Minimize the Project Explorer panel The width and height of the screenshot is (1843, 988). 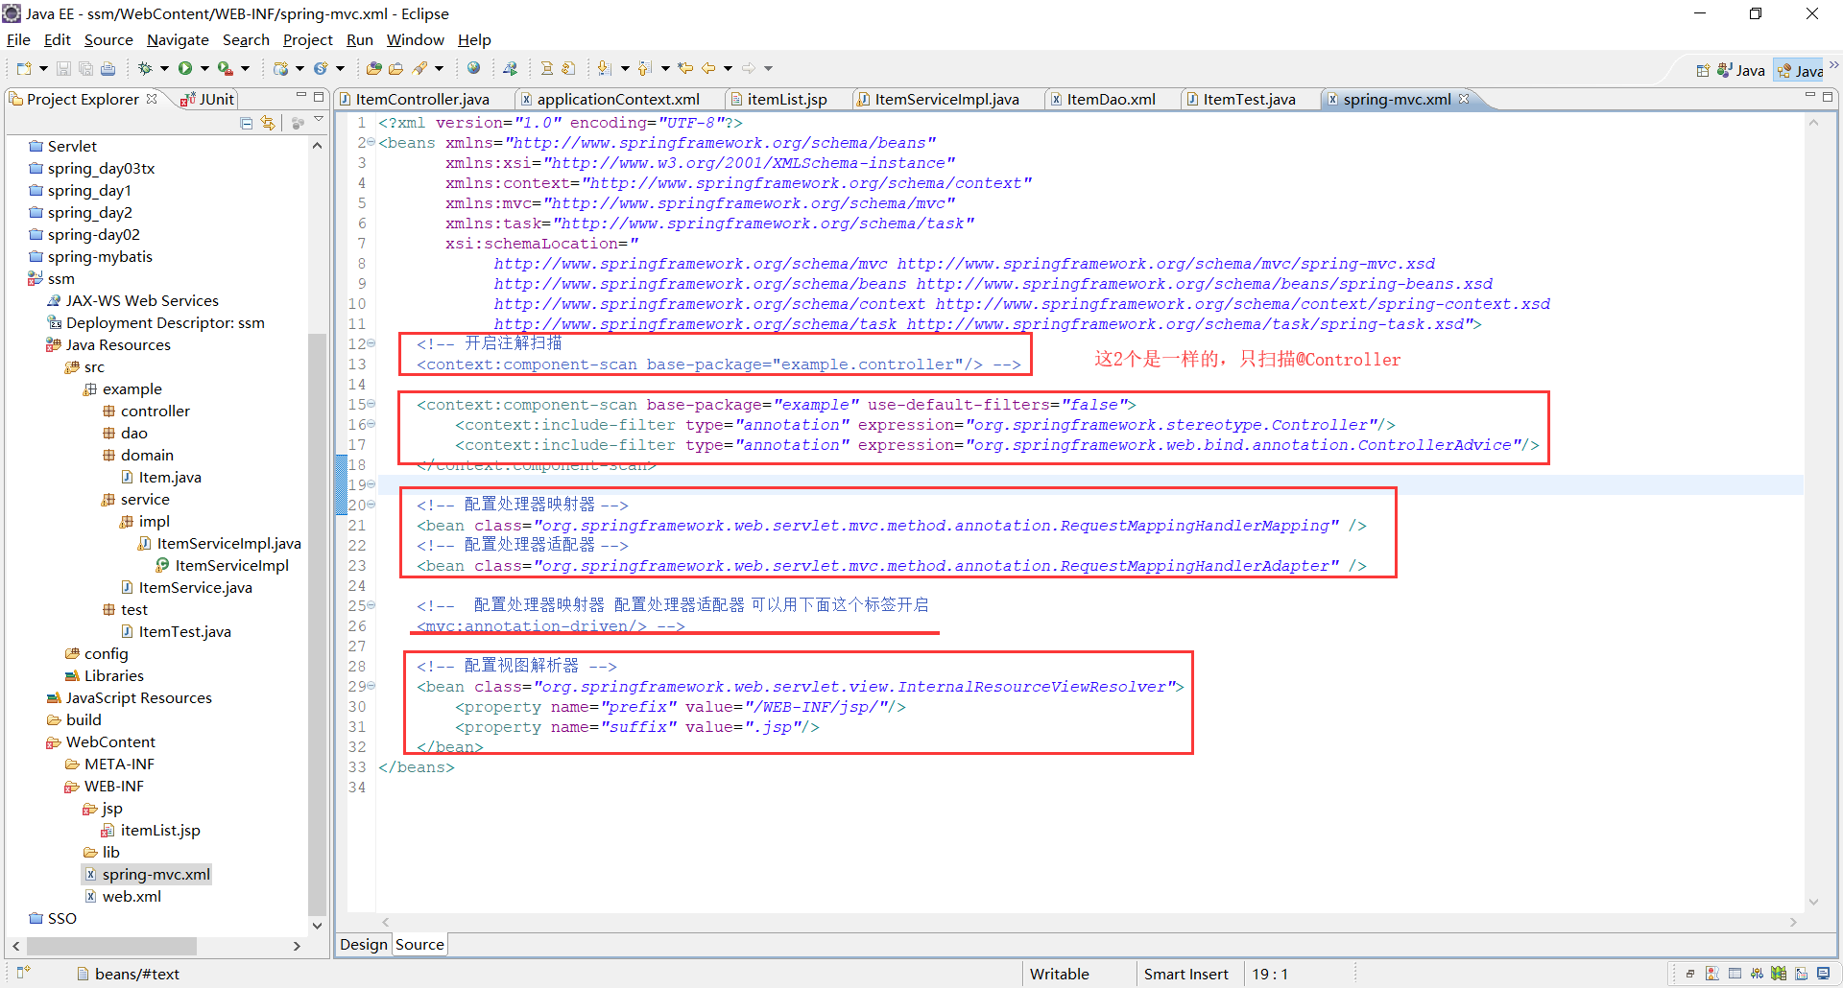(x=300, y=96)
